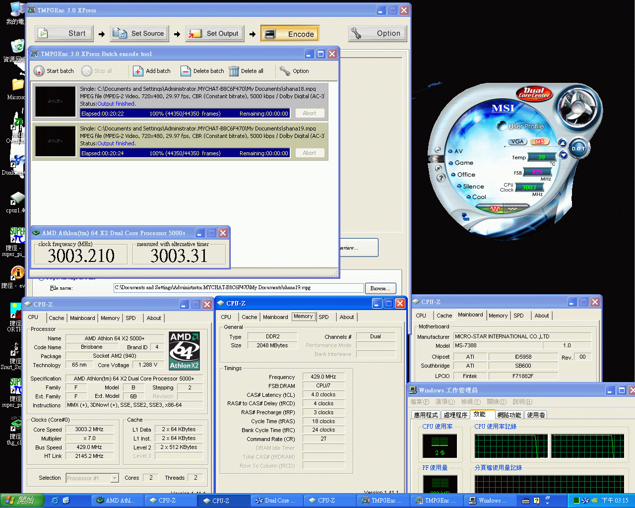Switch to 處理程序 tab in Task Manager
The width and height of the screenshot is (635, 508).
(455, 415)
